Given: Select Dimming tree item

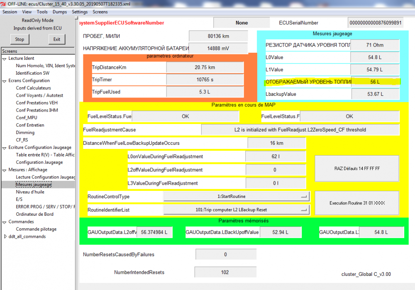Looking at the screenshot, I should [x=25, y=132].
